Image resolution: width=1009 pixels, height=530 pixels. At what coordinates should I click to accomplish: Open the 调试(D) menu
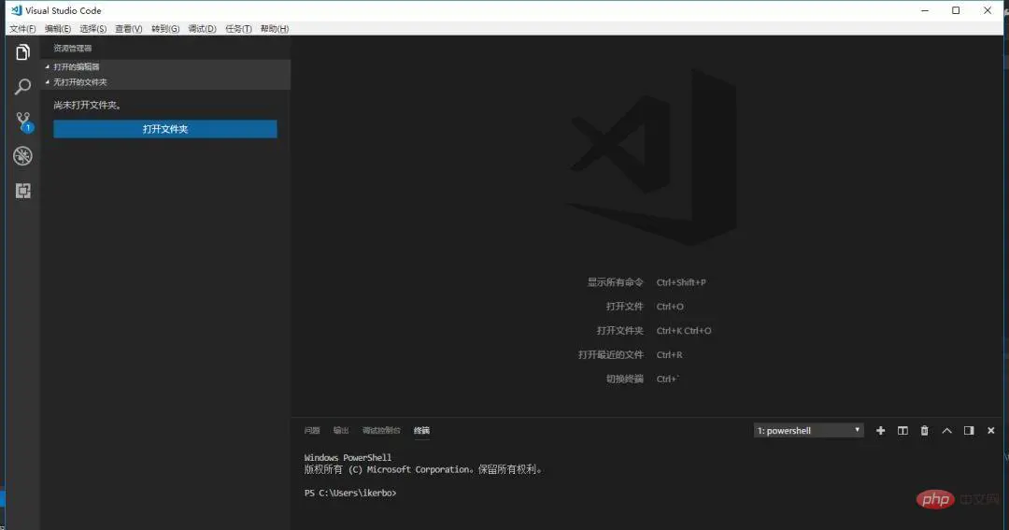pyautogui.click(x=202, y=29)
